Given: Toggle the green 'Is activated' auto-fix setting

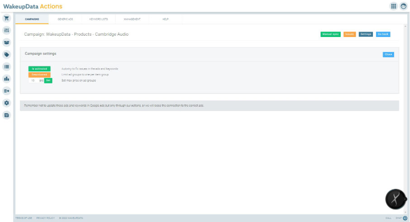Looking at the screenshot, I should click(39, 69).
